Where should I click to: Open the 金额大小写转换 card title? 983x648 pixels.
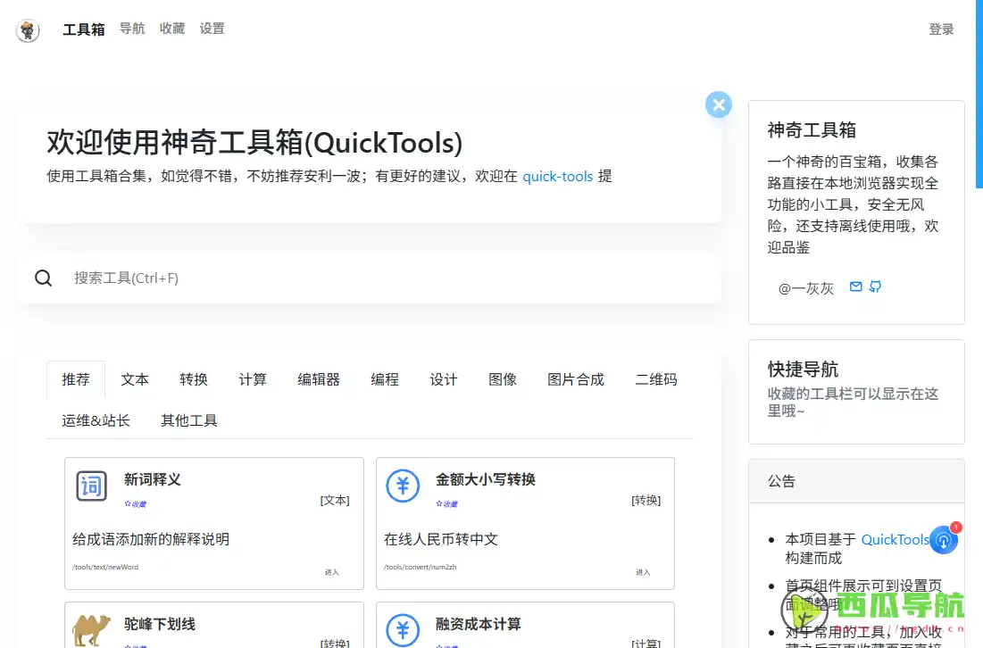[x=485, y=480]
